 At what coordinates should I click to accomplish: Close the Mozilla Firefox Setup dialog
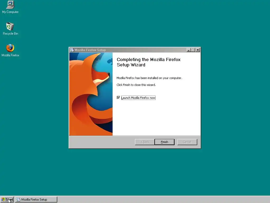click(198, 50)
